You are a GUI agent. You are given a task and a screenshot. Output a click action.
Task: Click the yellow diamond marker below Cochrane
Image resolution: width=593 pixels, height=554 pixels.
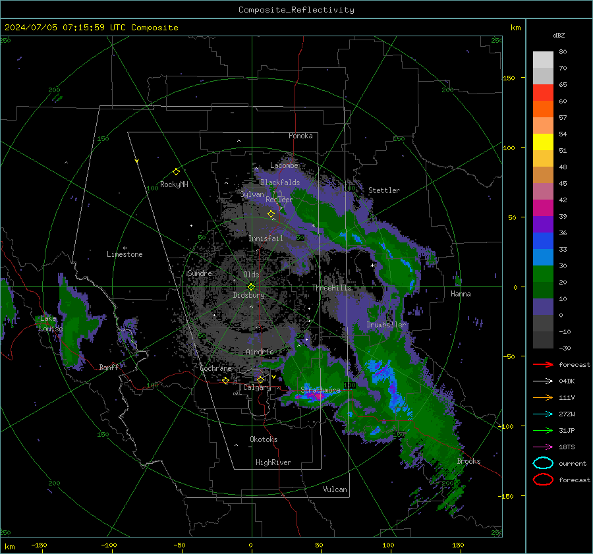click(226, 380)
